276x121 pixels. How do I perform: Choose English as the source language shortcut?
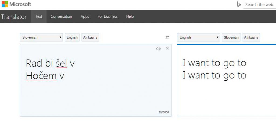pyautogui.click(x=72, y=37)
